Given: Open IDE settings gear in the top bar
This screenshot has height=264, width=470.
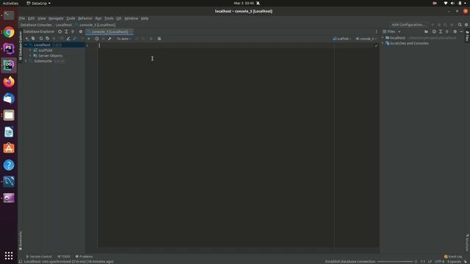Looking at the screenshot, I should coord(466,25).
